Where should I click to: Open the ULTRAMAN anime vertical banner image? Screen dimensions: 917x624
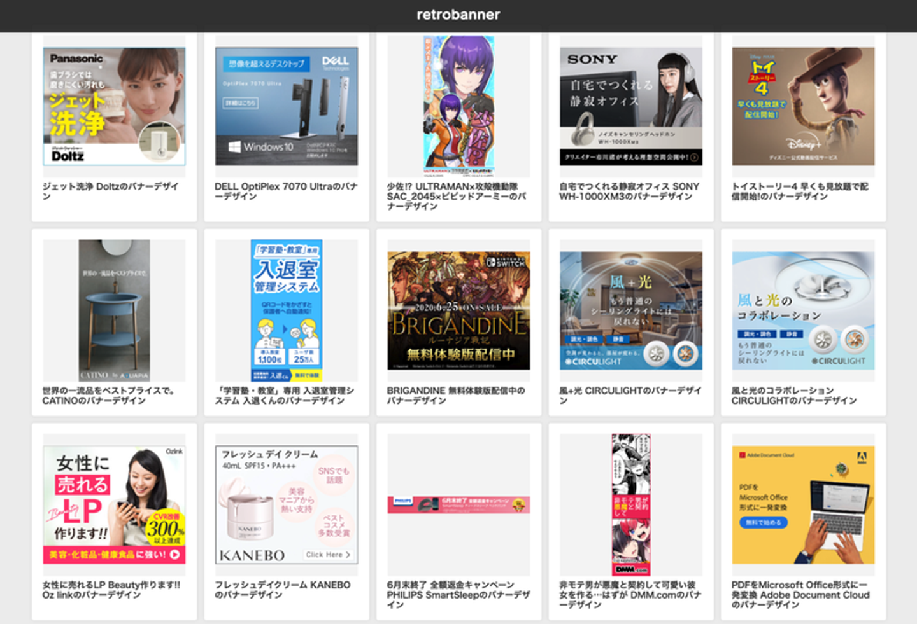[458, 106]
